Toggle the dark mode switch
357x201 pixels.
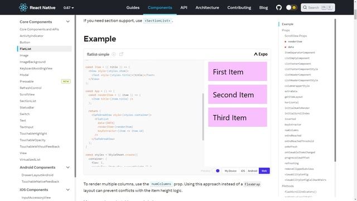tap(291, 7)
